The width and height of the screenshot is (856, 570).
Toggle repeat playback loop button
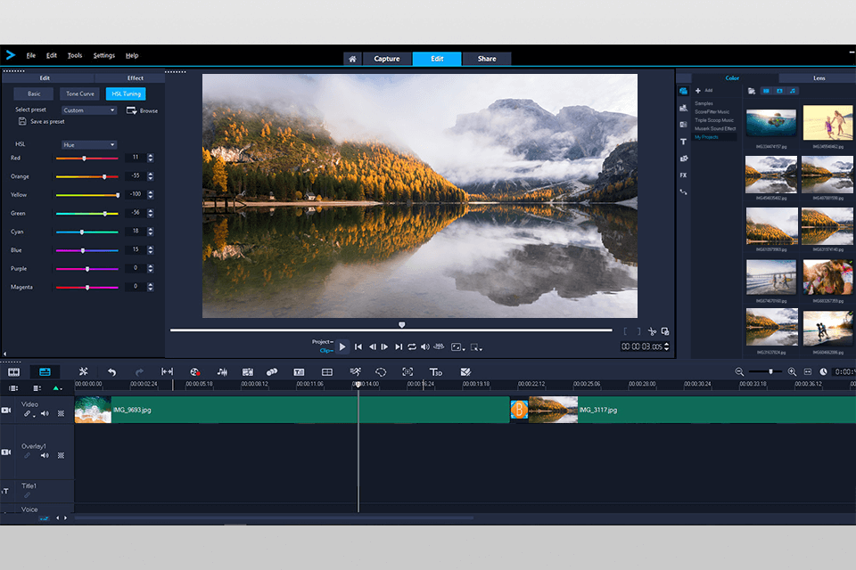pos(412,347)
